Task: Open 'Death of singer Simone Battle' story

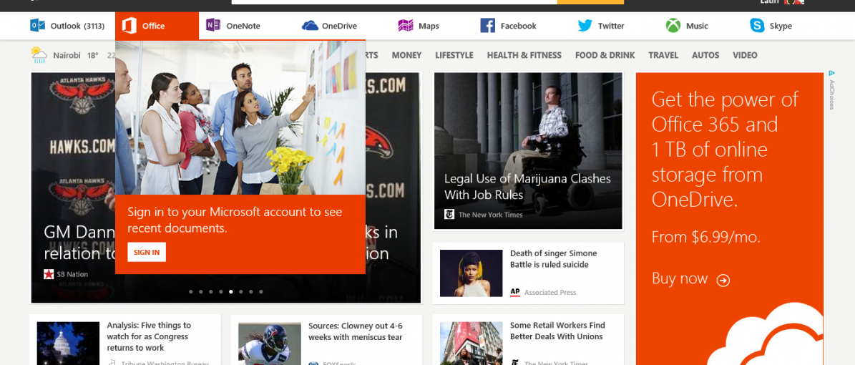Action: 554,258
